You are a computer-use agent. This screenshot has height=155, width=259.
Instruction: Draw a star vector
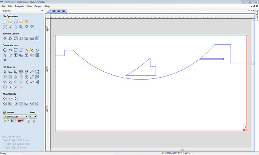[5, 55]
